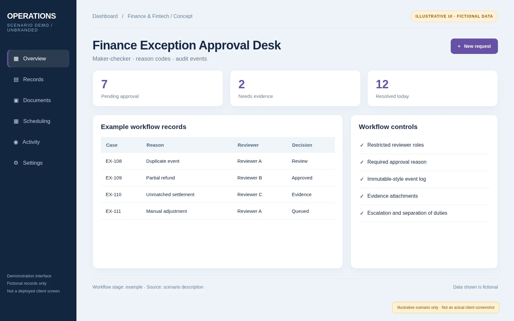Click the Duplicate event reason cell
Image resolution: width=514 pixels, height=321 pixels.
point(163,161)
